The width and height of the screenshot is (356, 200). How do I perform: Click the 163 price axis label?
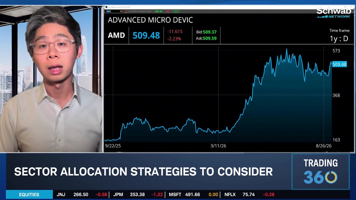pyautogui.click(x=336, y=140)
